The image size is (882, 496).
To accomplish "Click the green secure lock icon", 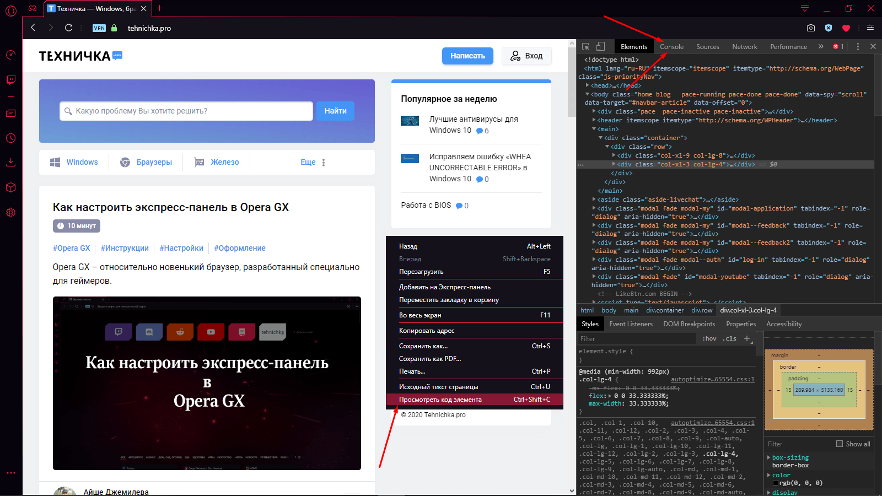I will click(114, 28).
